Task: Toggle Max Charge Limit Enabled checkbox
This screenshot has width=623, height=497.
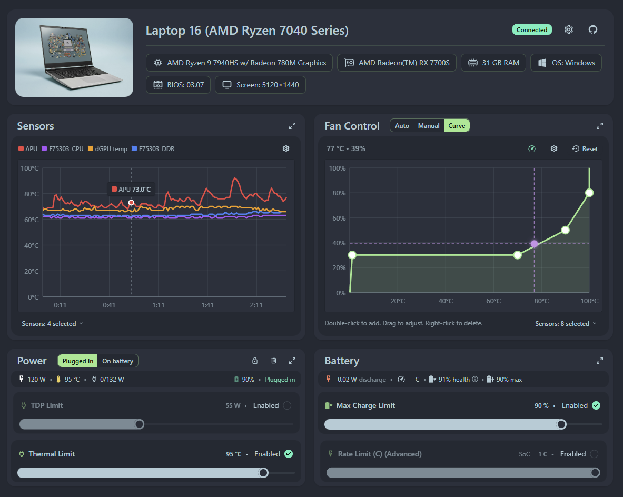Action: point(596,405)
